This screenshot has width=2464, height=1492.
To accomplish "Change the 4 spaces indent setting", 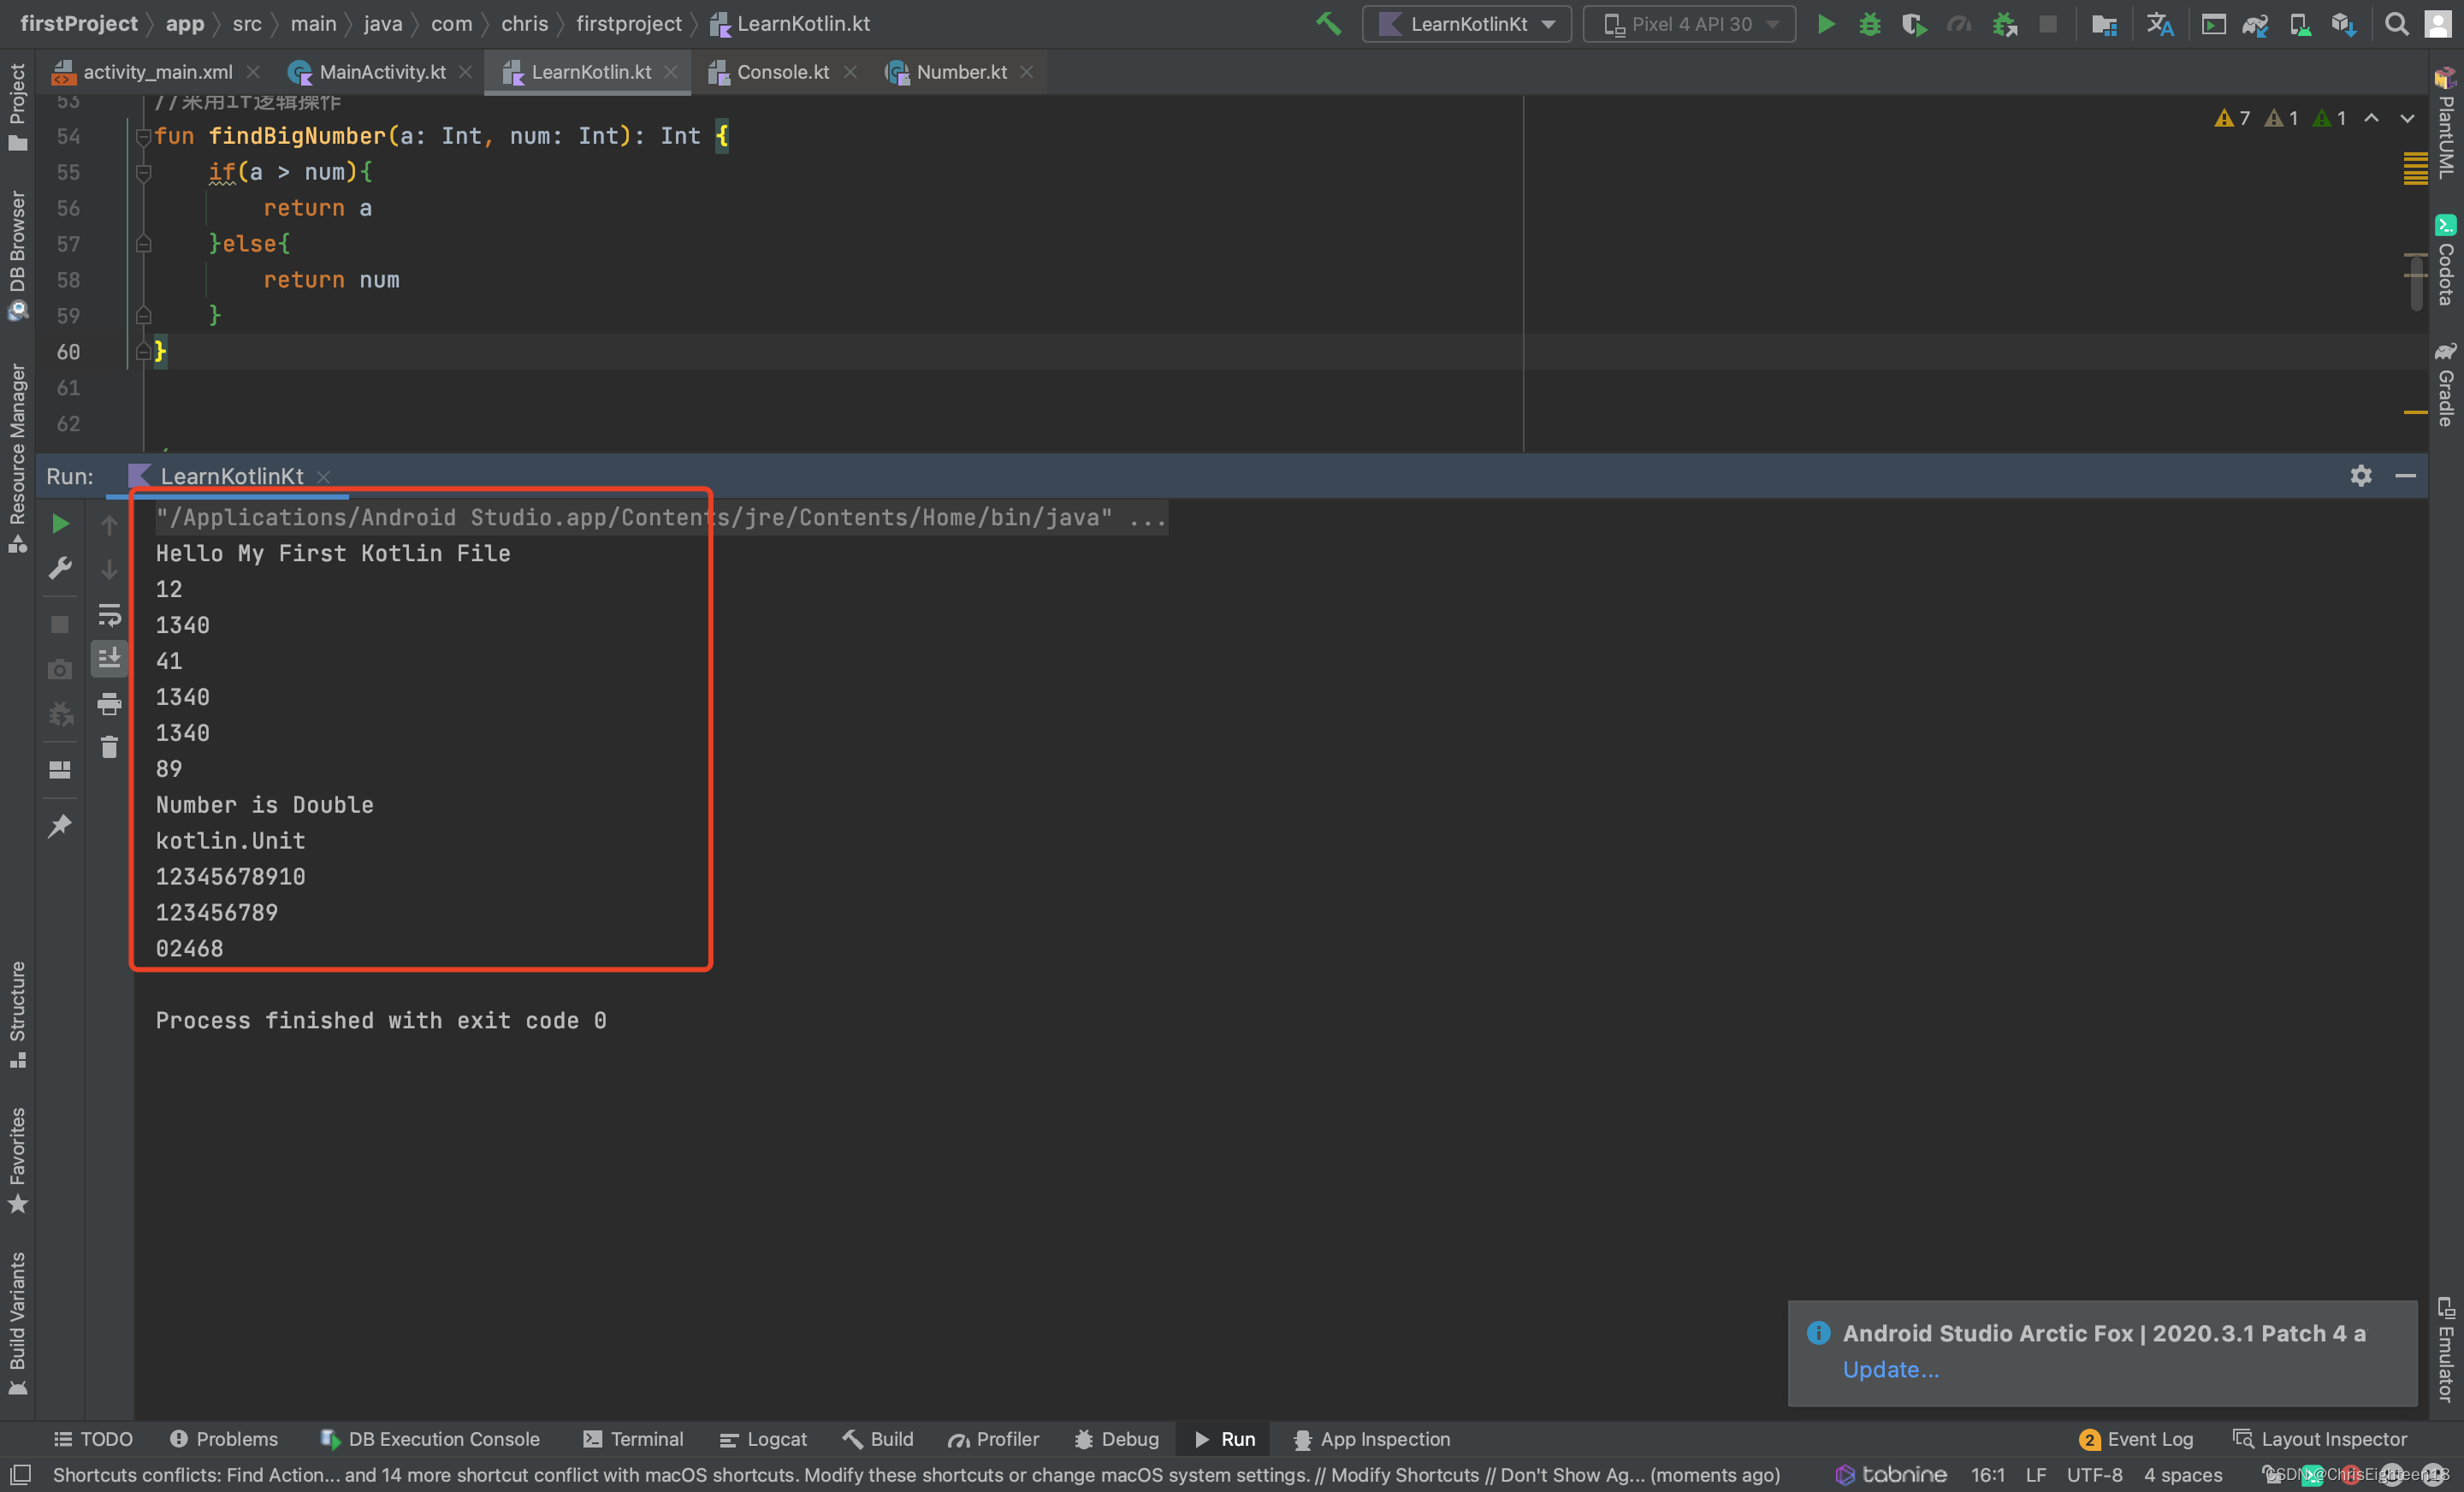I will [x=2182, y=1474].
